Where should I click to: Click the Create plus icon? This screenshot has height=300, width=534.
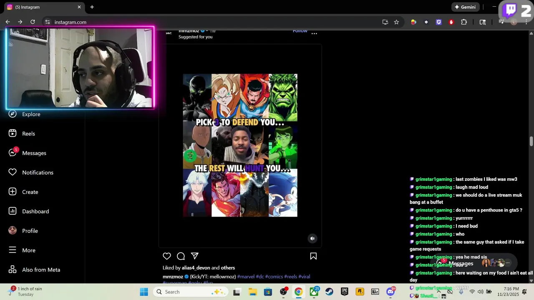pyautogui.click(x=13, y=192)
